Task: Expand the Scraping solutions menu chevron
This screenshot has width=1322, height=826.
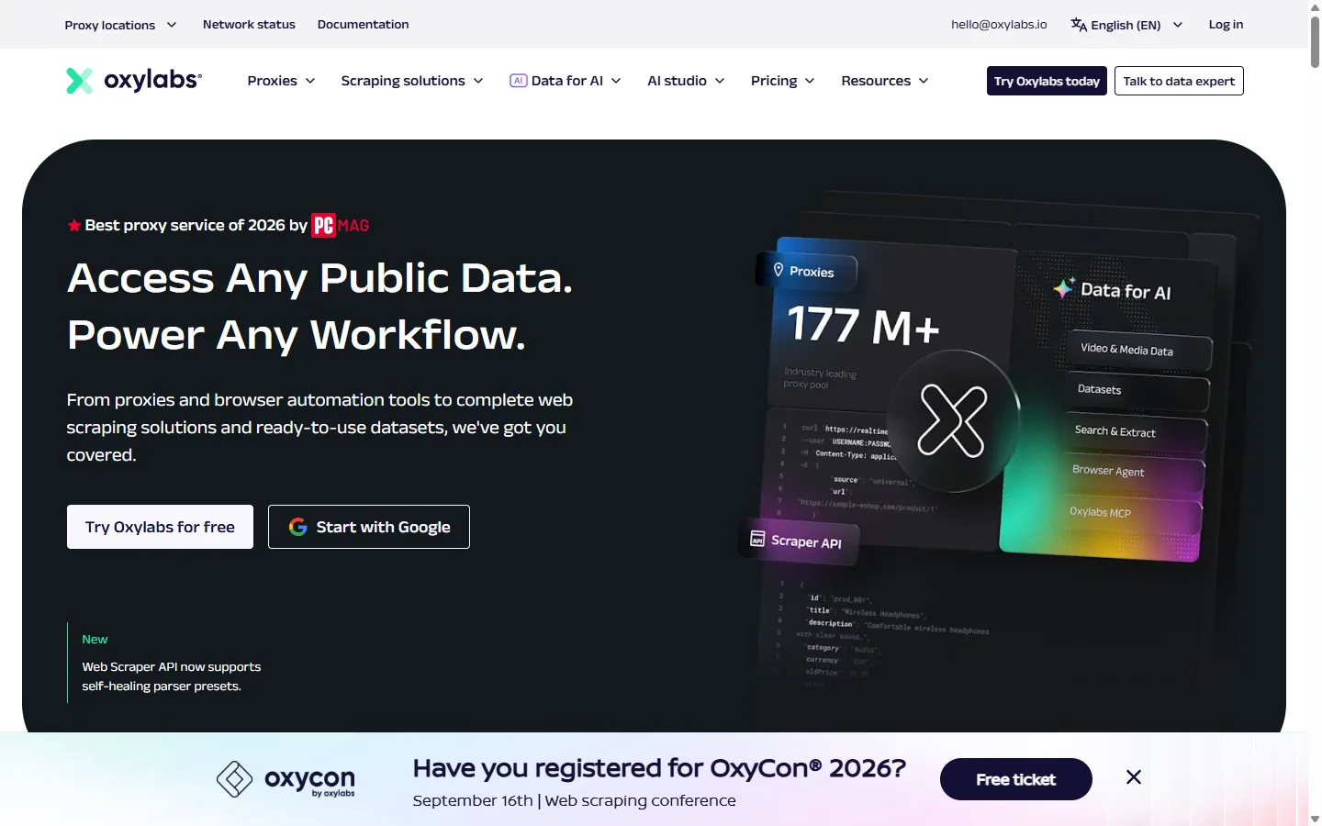Action: [x=478, y=81]
